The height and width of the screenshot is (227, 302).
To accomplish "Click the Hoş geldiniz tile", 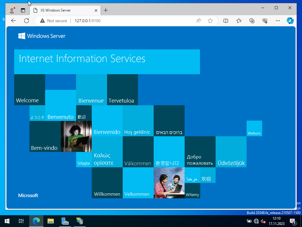I will click(138, 121).
